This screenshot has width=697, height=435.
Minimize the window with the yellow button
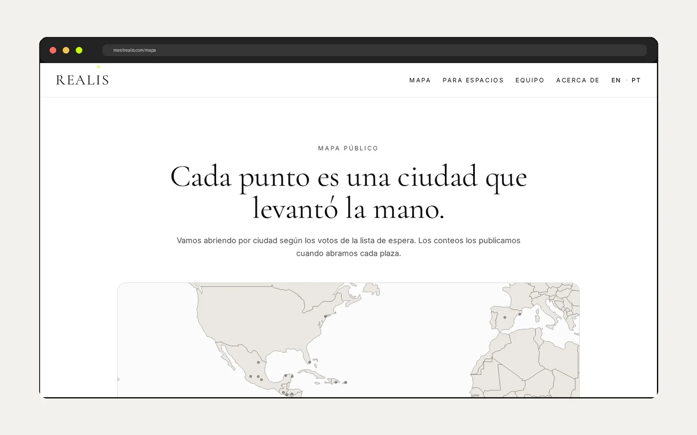(66, 50)
